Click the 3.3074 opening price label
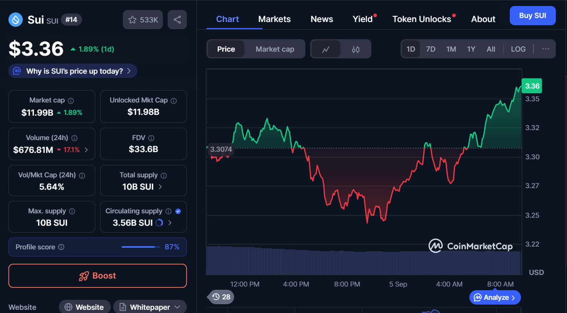 [x=221, y=149]
